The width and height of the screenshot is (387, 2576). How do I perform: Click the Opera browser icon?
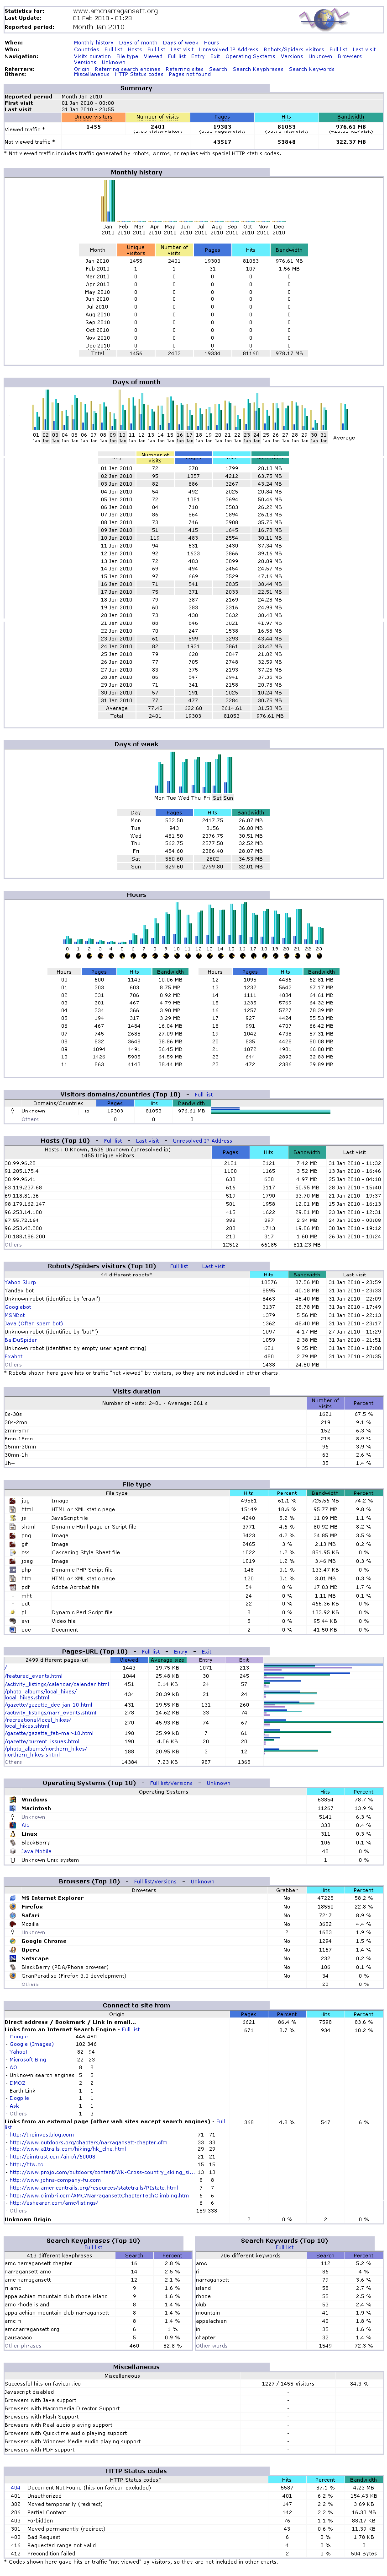coord(11,1950)
